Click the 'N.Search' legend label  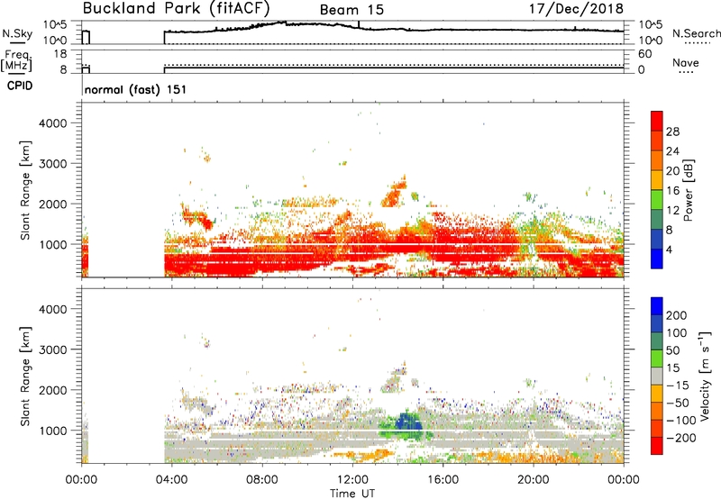[696, 33]
